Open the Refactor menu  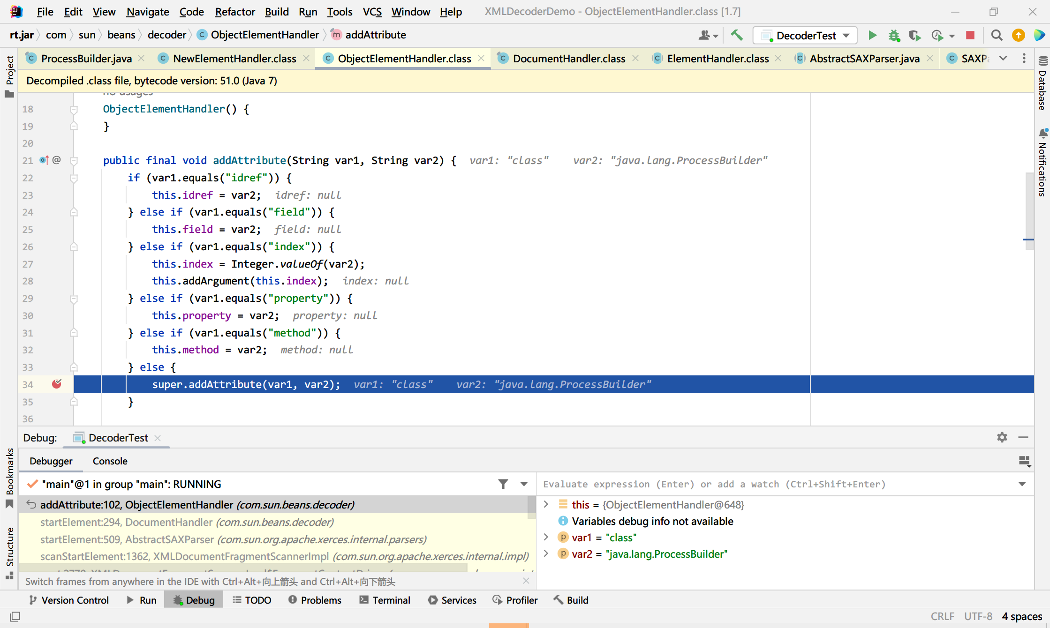click(234, 12)
